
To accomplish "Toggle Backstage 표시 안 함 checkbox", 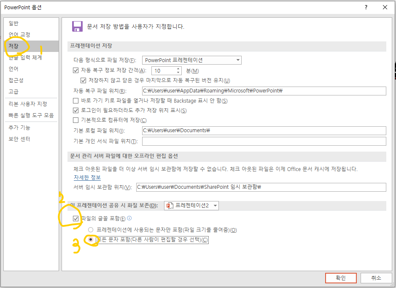I will click(x=75, y=101).
